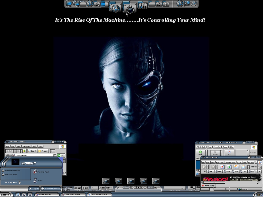The image size is (263, 197).
Task: Open the Address bar dropdown in Control Panel
Action: [x=55, y=155]
